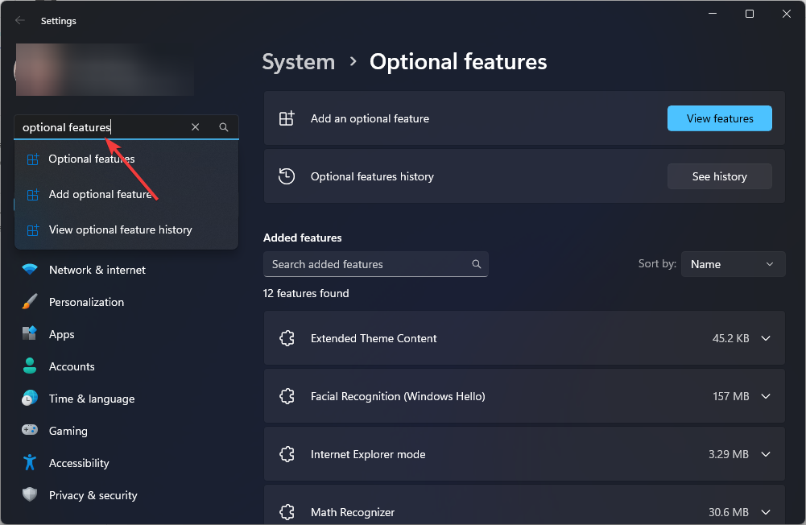806x525 pixels.
Task: Clear the search box with the X icon
Action: pyautogui.click(x=195, y=127)
